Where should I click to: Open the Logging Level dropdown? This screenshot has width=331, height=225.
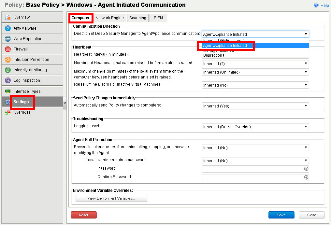(x=255, y=127)
